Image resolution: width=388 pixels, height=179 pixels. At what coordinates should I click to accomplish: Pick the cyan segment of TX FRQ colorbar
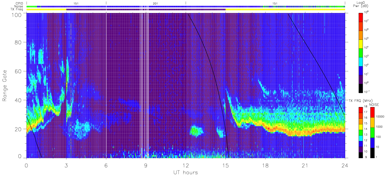coord(361,138)
